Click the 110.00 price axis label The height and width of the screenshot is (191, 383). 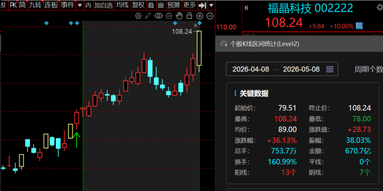227,27
